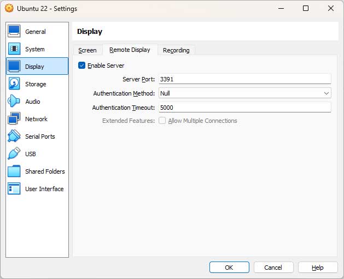Focus the Authentication Timeout field
The height and width of the screenshot is (279, 344).
point(245,108)
